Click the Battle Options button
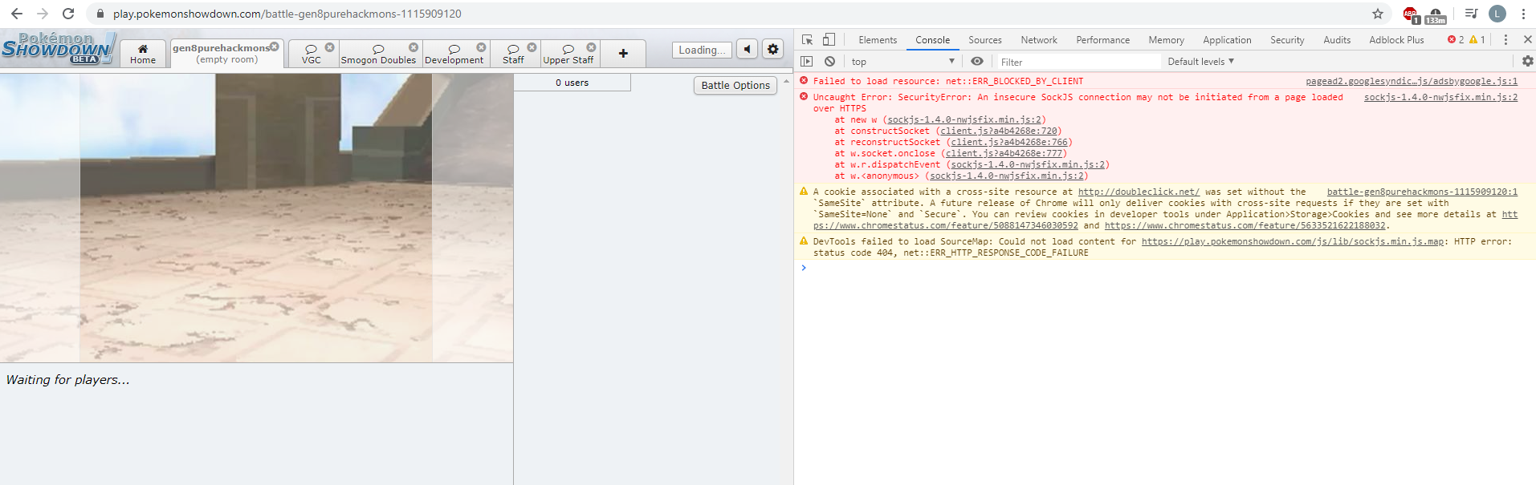Screen dimensions: 1536x485 [735, 86]
